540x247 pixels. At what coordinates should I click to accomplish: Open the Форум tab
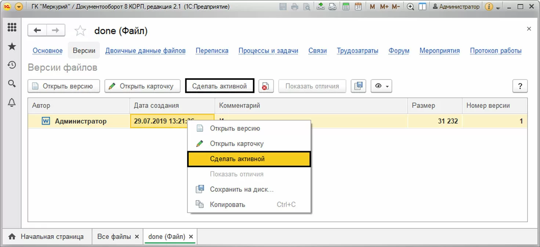tap(399, 51)
